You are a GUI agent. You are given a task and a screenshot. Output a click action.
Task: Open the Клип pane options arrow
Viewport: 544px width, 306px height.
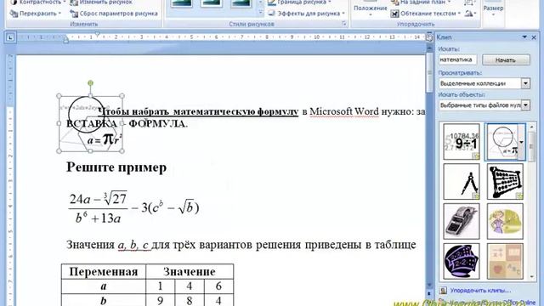524,37
